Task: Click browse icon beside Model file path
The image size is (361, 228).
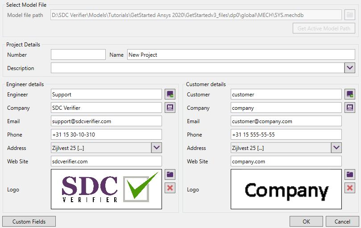Action: pyautogui.click(x=350, y=15)
